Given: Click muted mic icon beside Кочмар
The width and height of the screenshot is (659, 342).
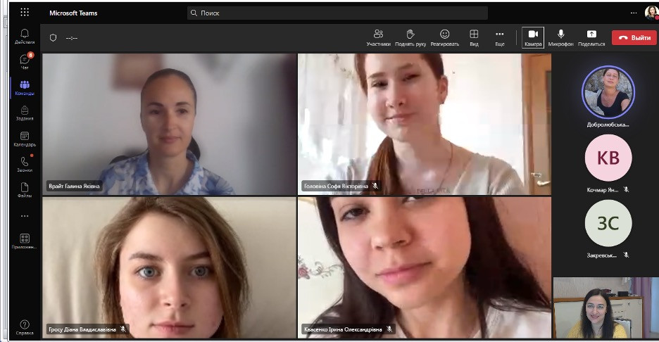Looking at the screenshot, I should coord(626,189).
